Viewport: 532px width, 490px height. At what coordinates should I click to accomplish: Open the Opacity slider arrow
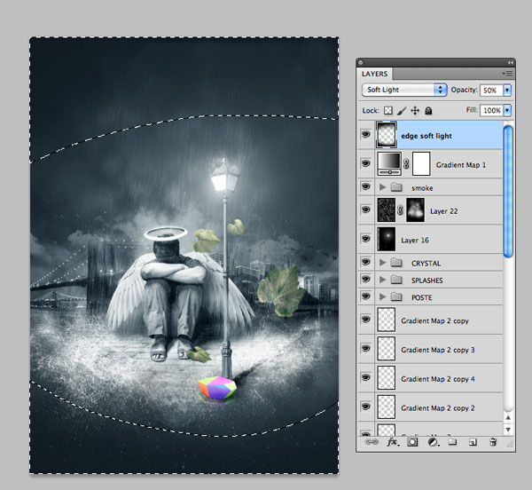point(507,90)
